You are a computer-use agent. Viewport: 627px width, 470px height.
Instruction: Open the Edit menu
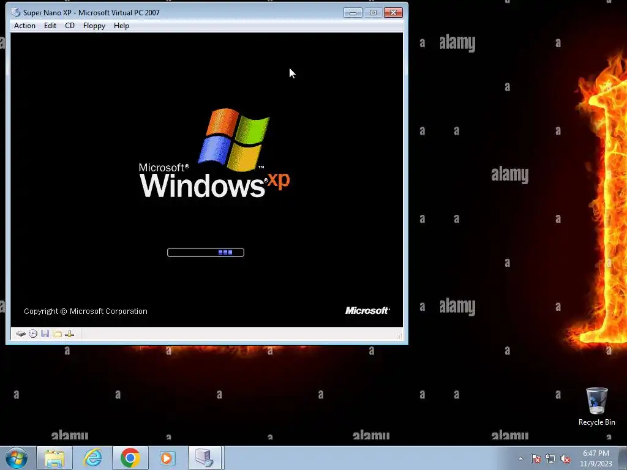pyautogui.click(x=50, y=26)
